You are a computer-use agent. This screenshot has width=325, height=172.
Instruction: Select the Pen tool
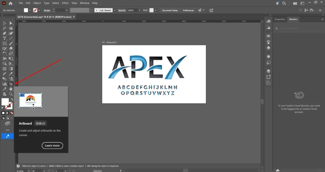coord(4,33)
